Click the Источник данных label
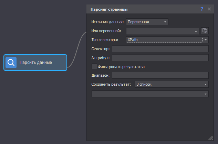 107,22
